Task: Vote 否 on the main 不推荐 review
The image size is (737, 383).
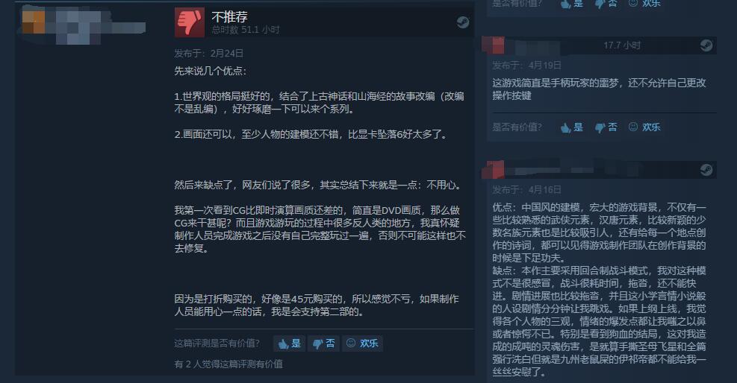Action: pyautogui.click(x=323, y=344)
